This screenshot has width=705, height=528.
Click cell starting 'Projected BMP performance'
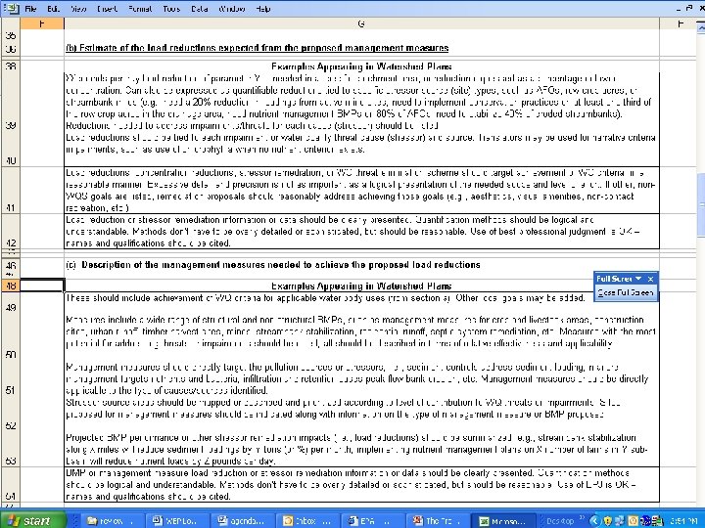coord(361,449)
